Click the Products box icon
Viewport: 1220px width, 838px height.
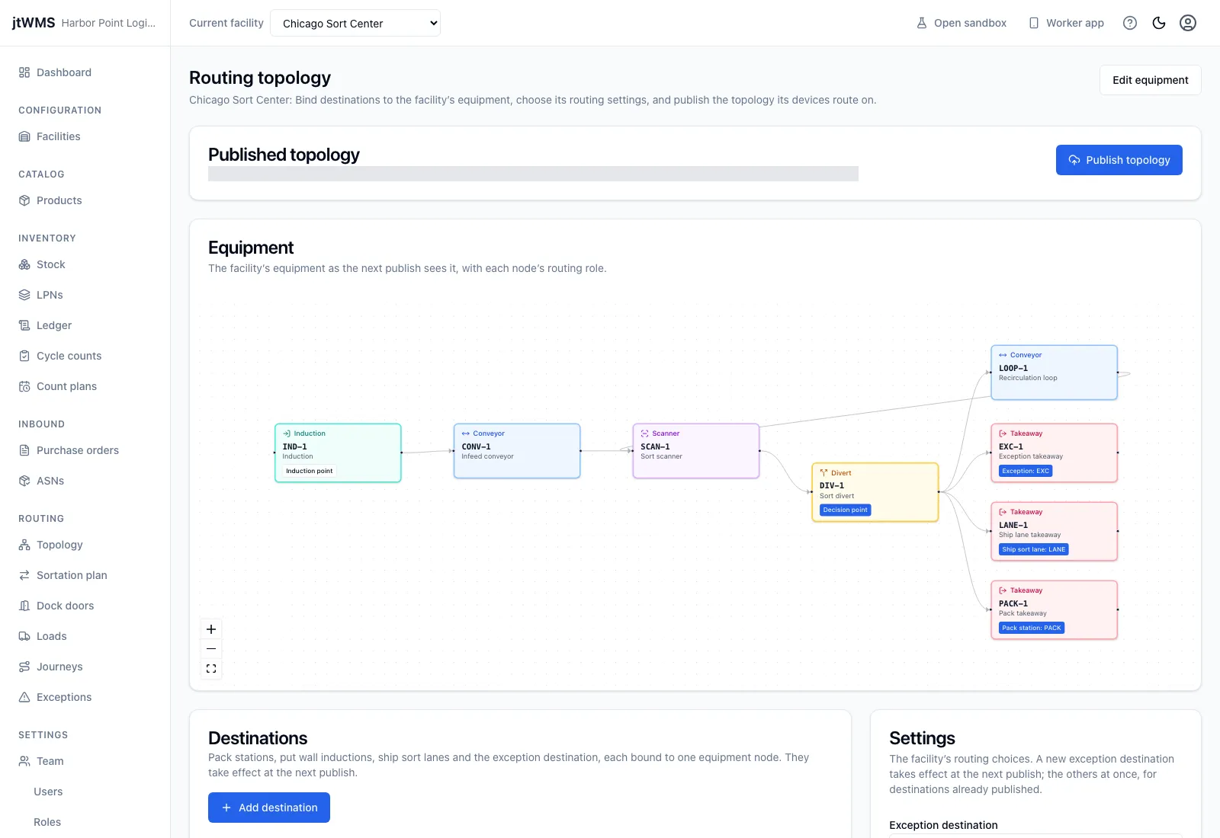pyautogui.click(x=24, y=200)
